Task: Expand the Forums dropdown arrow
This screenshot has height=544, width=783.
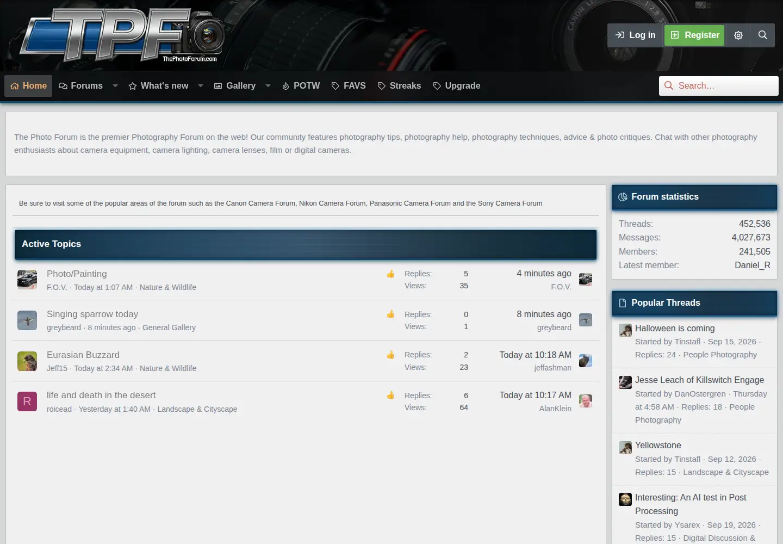Action: 115,86
